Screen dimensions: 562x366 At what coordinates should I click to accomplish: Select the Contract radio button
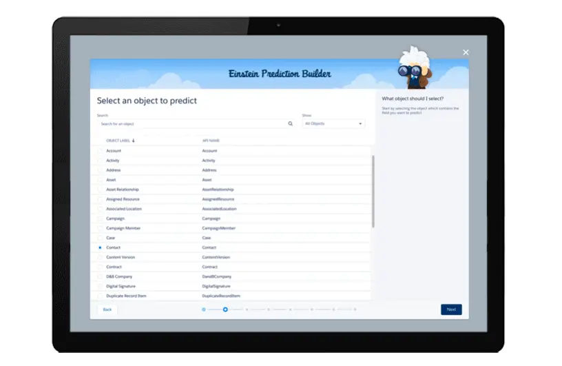(100, 267)
